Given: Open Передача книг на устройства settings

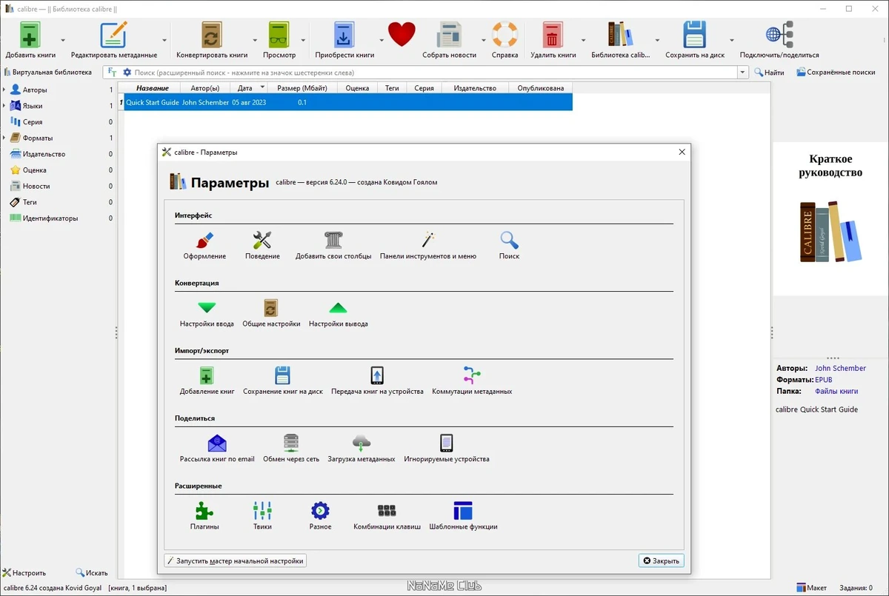Looking at the screenshot, I should coord(377,381).
